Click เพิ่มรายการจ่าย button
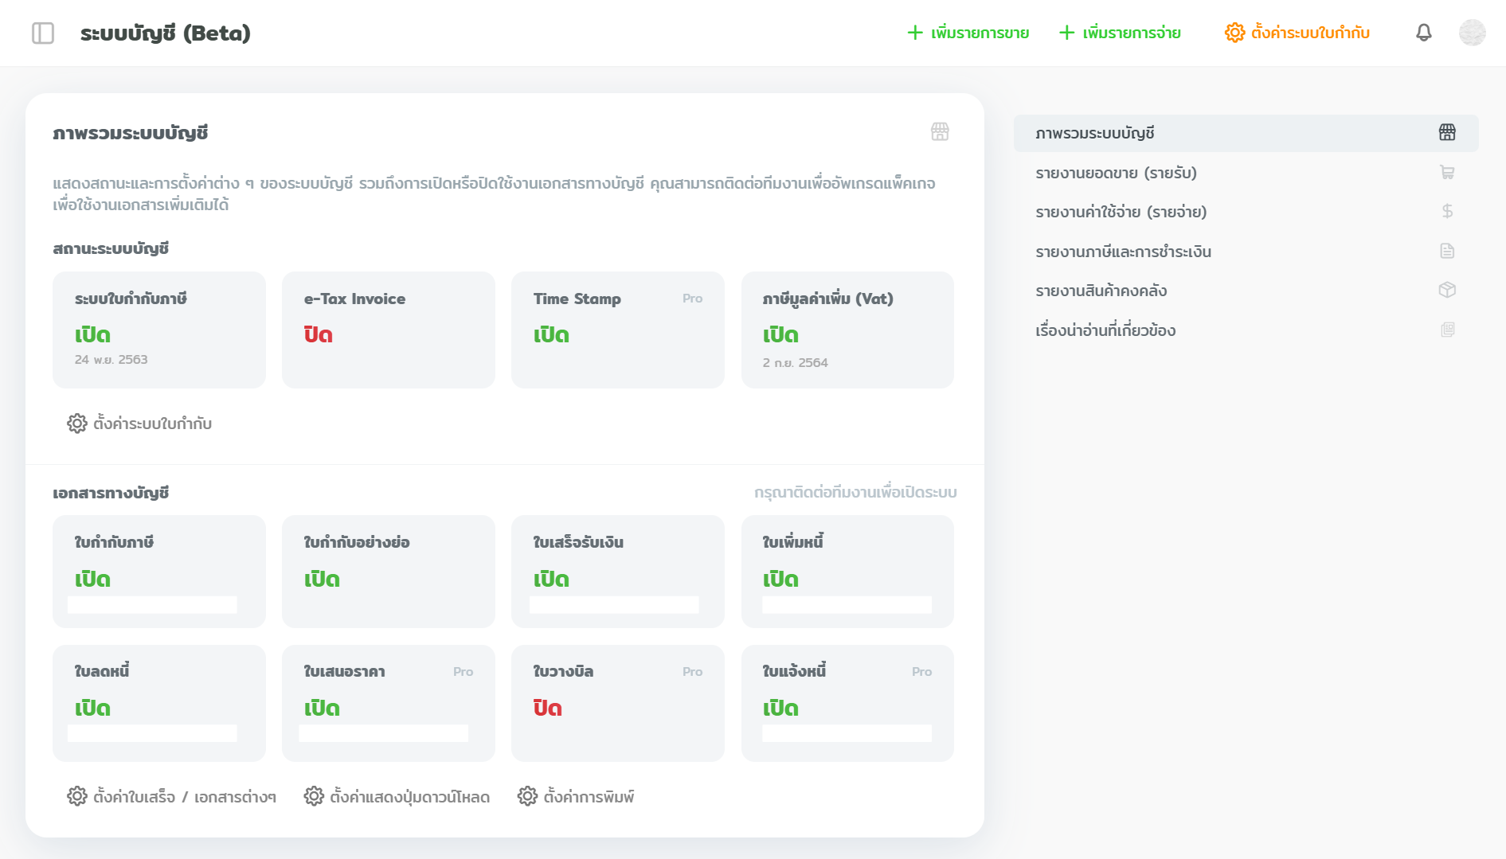This screenshot has width=1506, height=859. click(x=1120, y=33)
